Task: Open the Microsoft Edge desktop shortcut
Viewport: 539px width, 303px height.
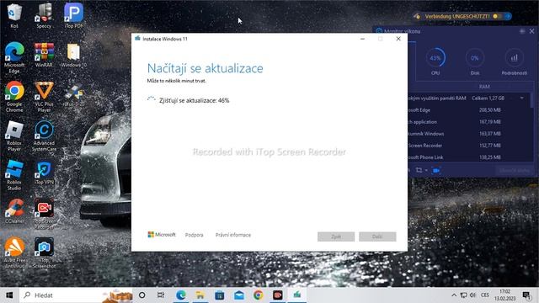Action: tap(14, 56)
